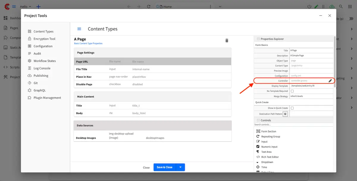Open the Hello project dropdown
The image size is (357, 181).
[x=25, y=7]
